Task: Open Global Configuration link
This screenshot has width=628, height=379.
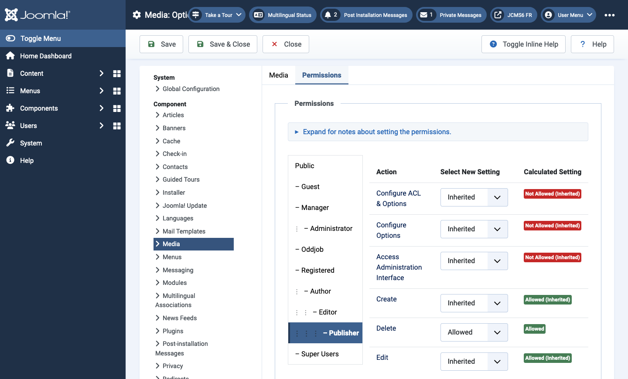Action: [191, 89]
